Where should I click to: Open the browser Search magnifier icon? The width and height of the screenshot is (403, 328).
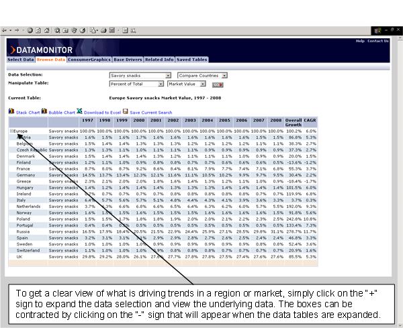(x=57, y=30)
